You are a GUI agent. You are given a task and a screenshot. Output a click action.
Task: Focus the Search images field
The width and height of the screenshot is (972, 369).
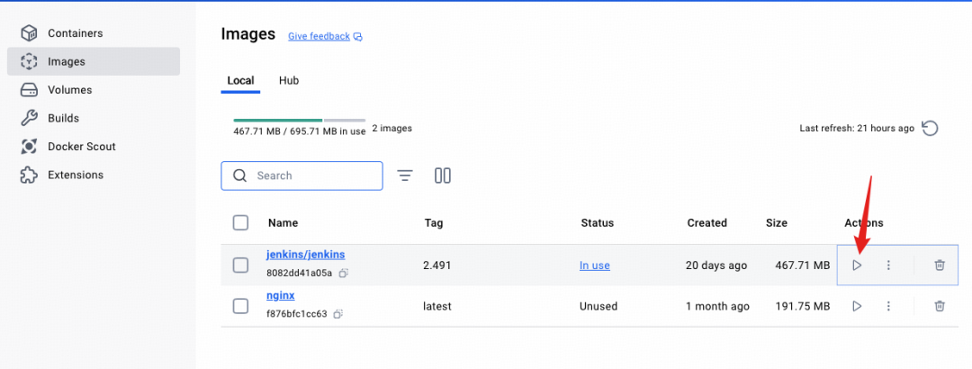pos(301,175)
